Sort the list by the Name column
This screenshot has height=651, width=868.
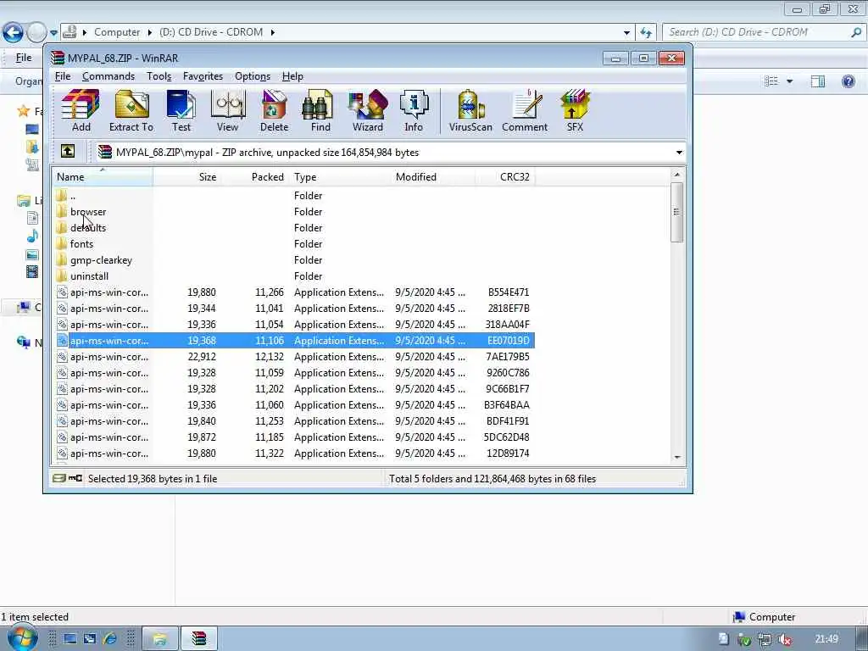(103, 177)
